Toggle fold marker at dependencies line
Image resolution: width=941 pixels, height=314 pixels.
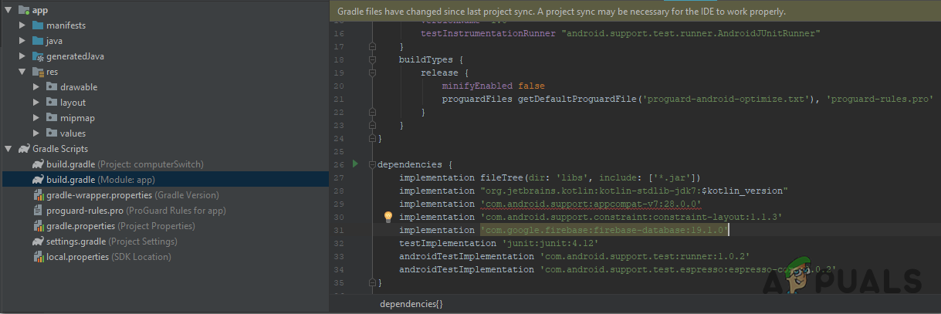pyautogui.click(x=371, y=164)
